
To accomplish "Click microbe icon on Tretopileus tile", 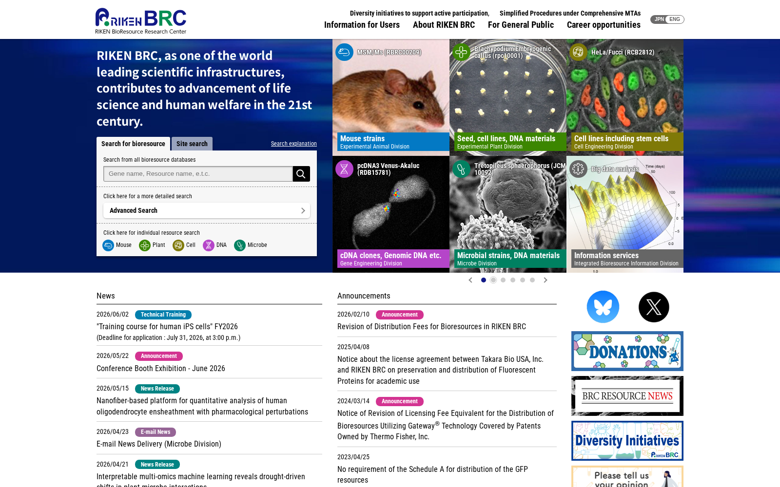I will click(x=461, y=169).
